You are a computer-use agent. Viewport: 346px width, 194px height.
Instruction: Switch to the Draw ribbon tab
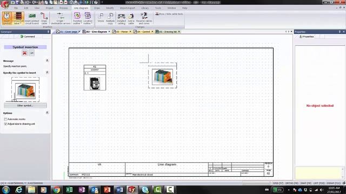point(97,8)
